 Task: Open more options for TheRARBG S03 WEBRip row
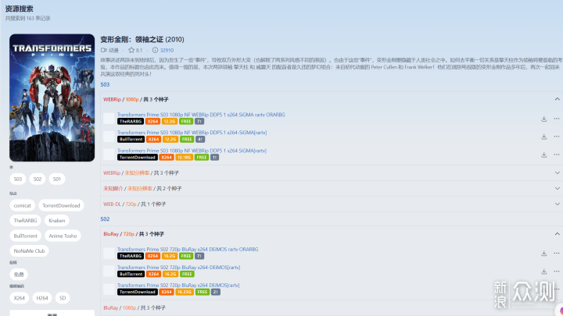(557, 119)
